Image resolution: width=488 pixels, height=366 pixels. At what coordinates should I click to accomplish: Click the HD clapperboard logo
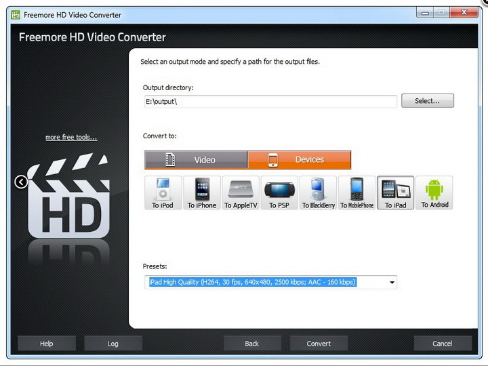69,196
